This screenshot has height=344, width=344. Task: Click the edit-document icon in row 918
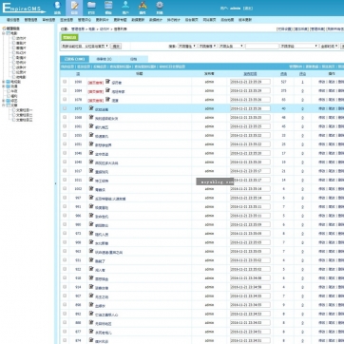pos(91,277)
